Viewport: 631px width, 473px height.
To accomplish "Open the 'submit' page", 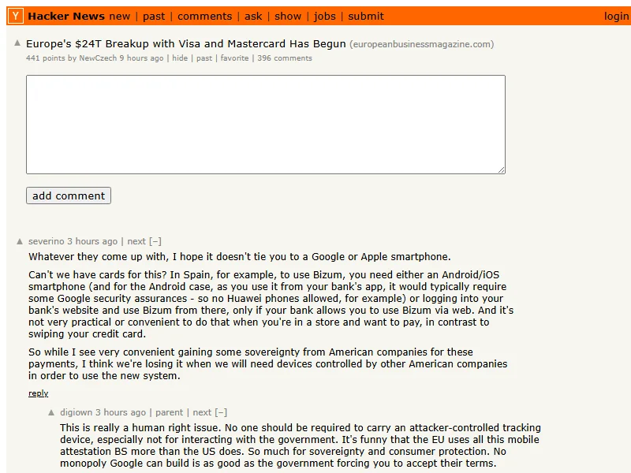I will click(x=366, y=16).
